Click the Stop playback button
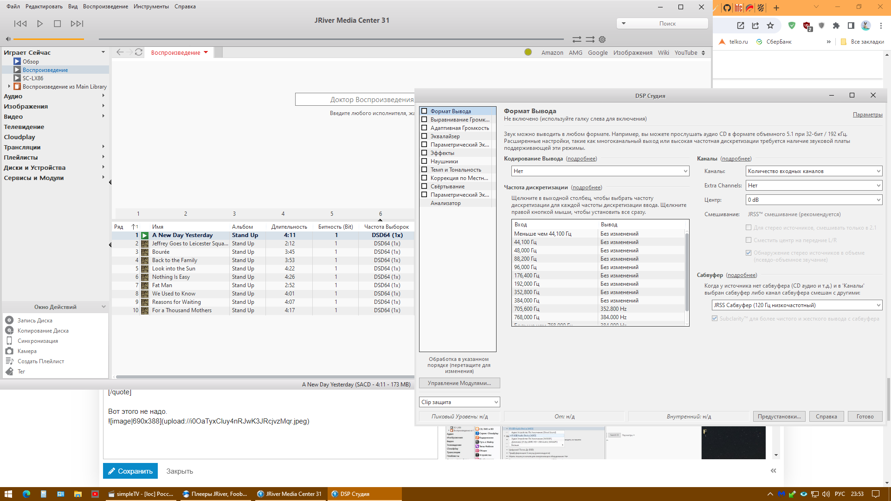The image size is (891, 501). (x=58, y=24)
